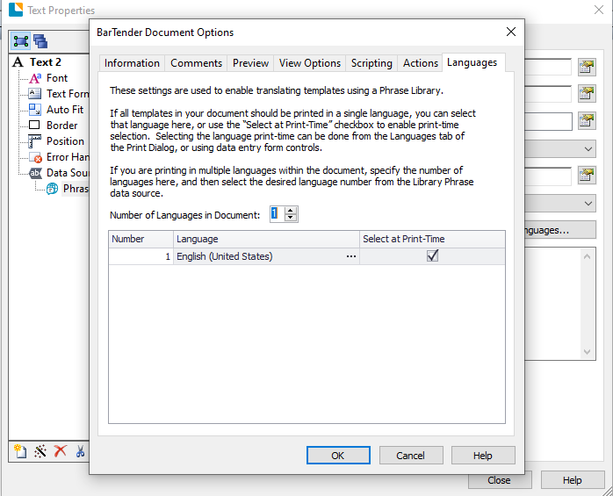Toggle Select at Print-Time checkbox for English
This screenshot has height=496, width=613.
(432, 256)
